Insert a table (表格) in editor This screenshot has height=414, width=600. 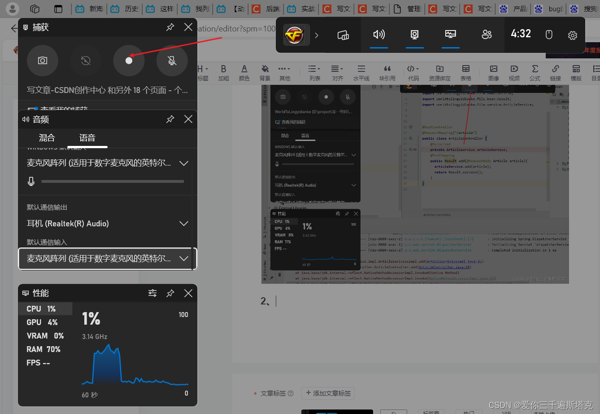click(466, 73)
